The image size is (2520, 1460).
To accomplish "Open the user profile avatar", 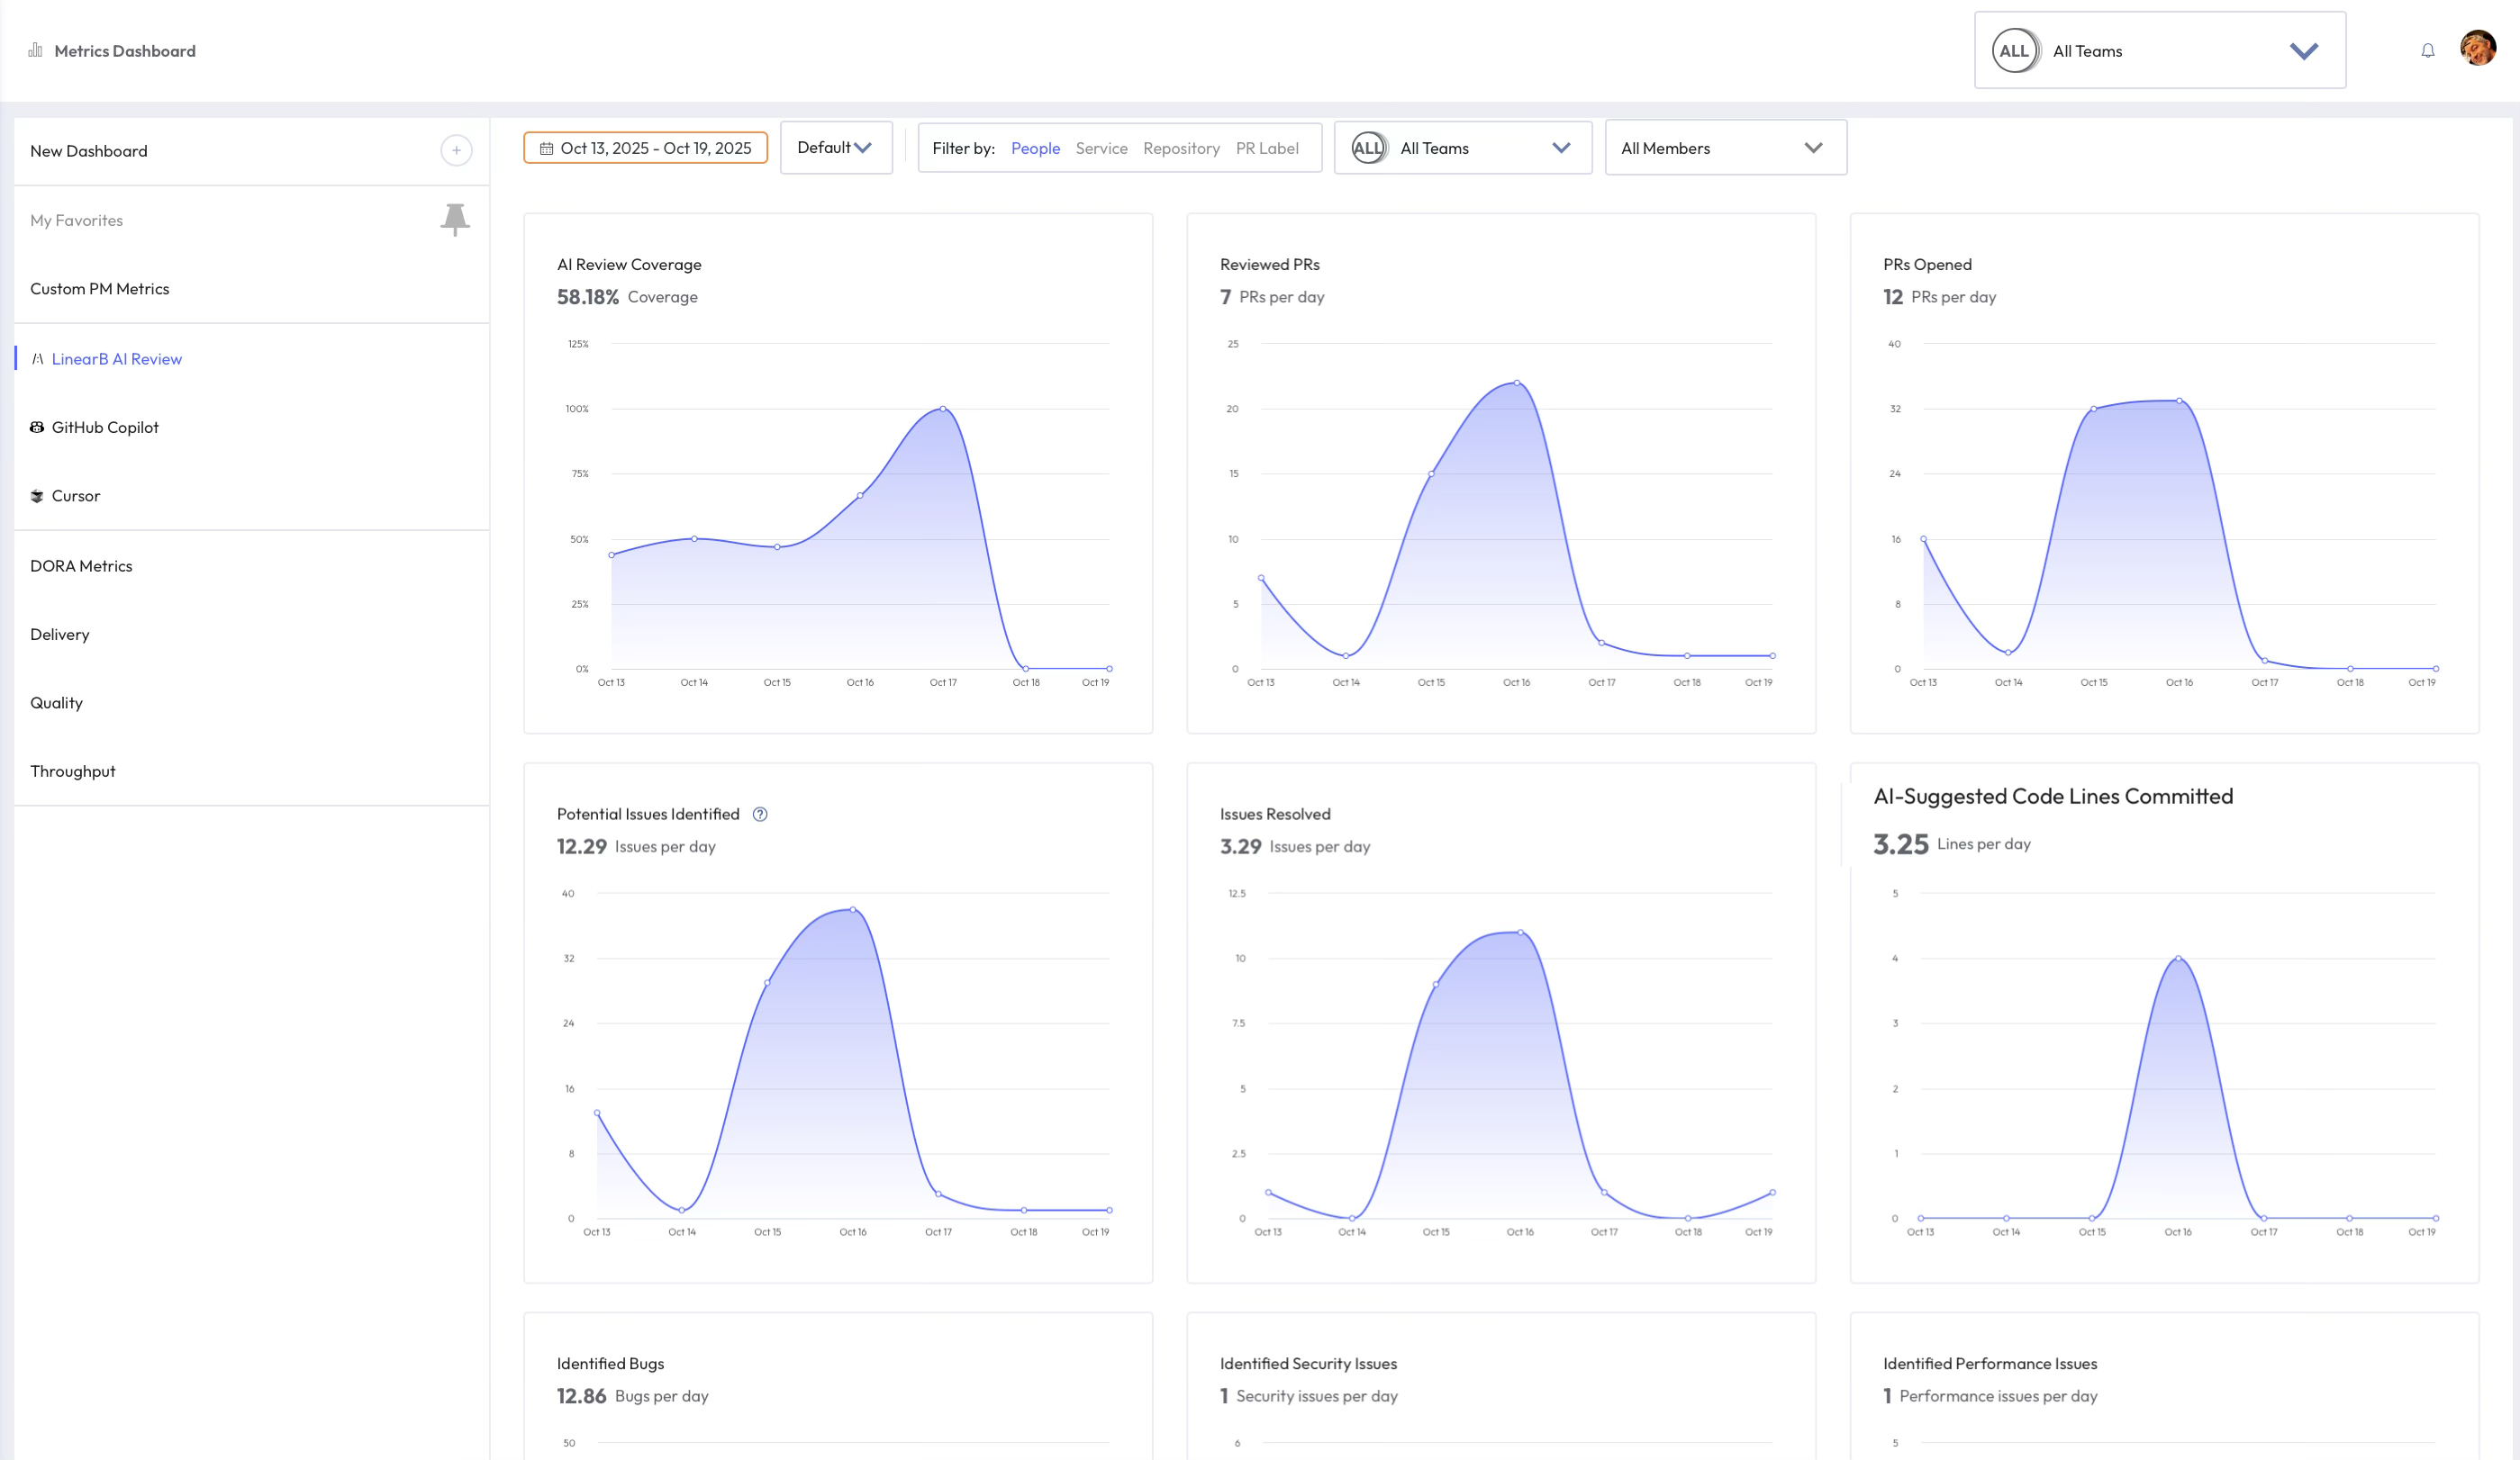I will (x=2477, y=48).
